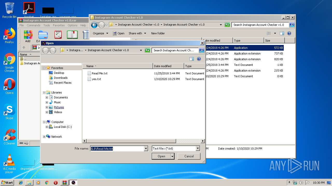The height and width of the screenshot is (186, 332).
Task: Select the Opera desktop shortcut
Action: 9,86
